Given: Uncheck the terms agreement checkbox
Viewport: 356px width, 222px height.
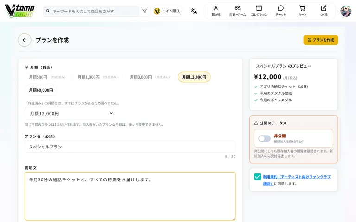Looking at the screenshot, I should point(257,177).
